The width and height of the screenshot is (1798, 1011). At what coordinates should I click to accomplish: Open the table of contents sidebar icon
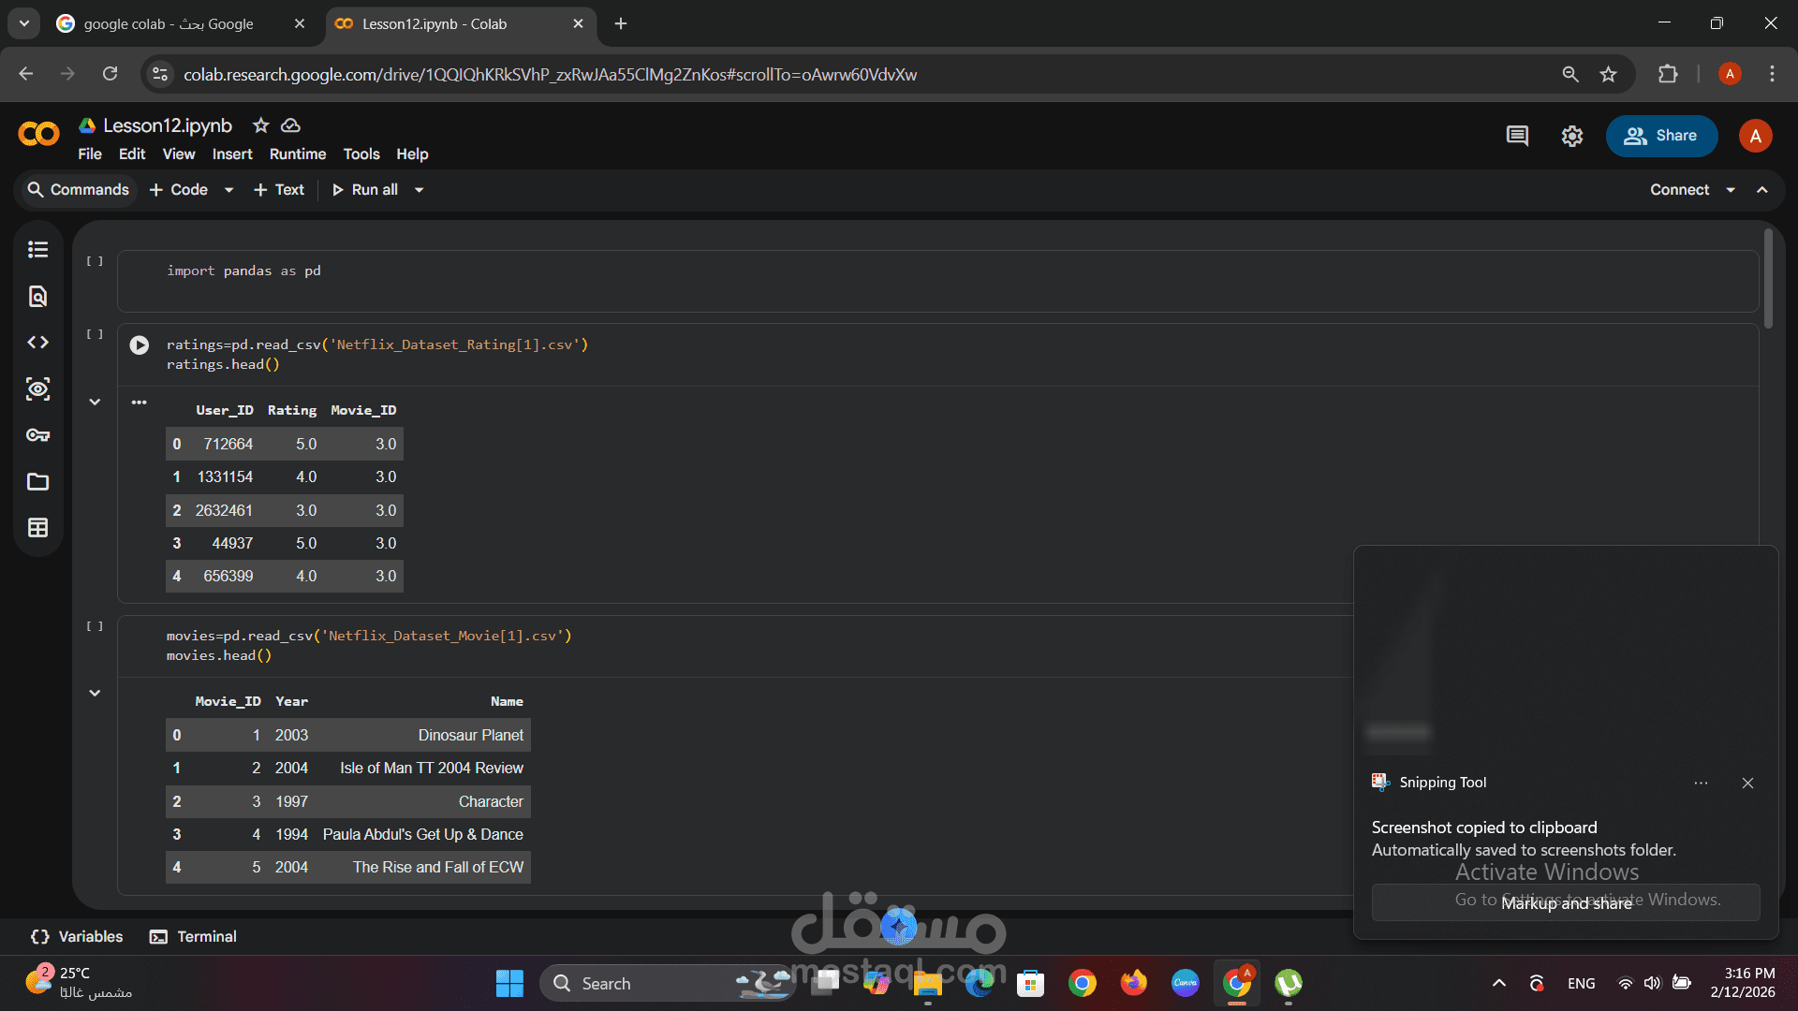tap(37, 249)
